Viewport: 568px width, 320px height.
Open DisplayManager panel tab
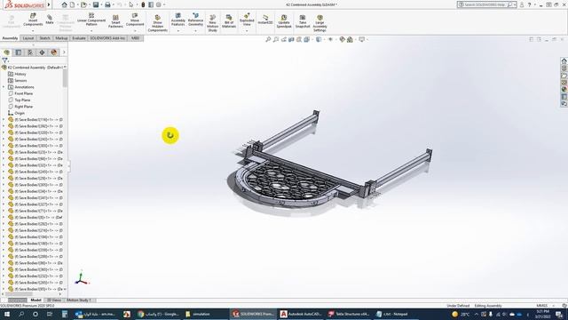coord(53,52)
